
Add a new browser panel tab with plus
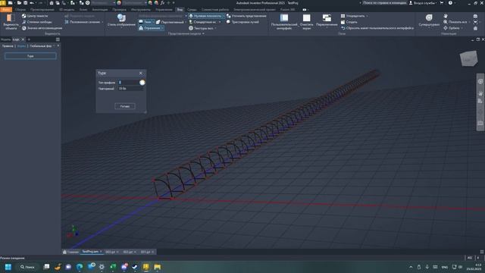[x=29, y=39]
